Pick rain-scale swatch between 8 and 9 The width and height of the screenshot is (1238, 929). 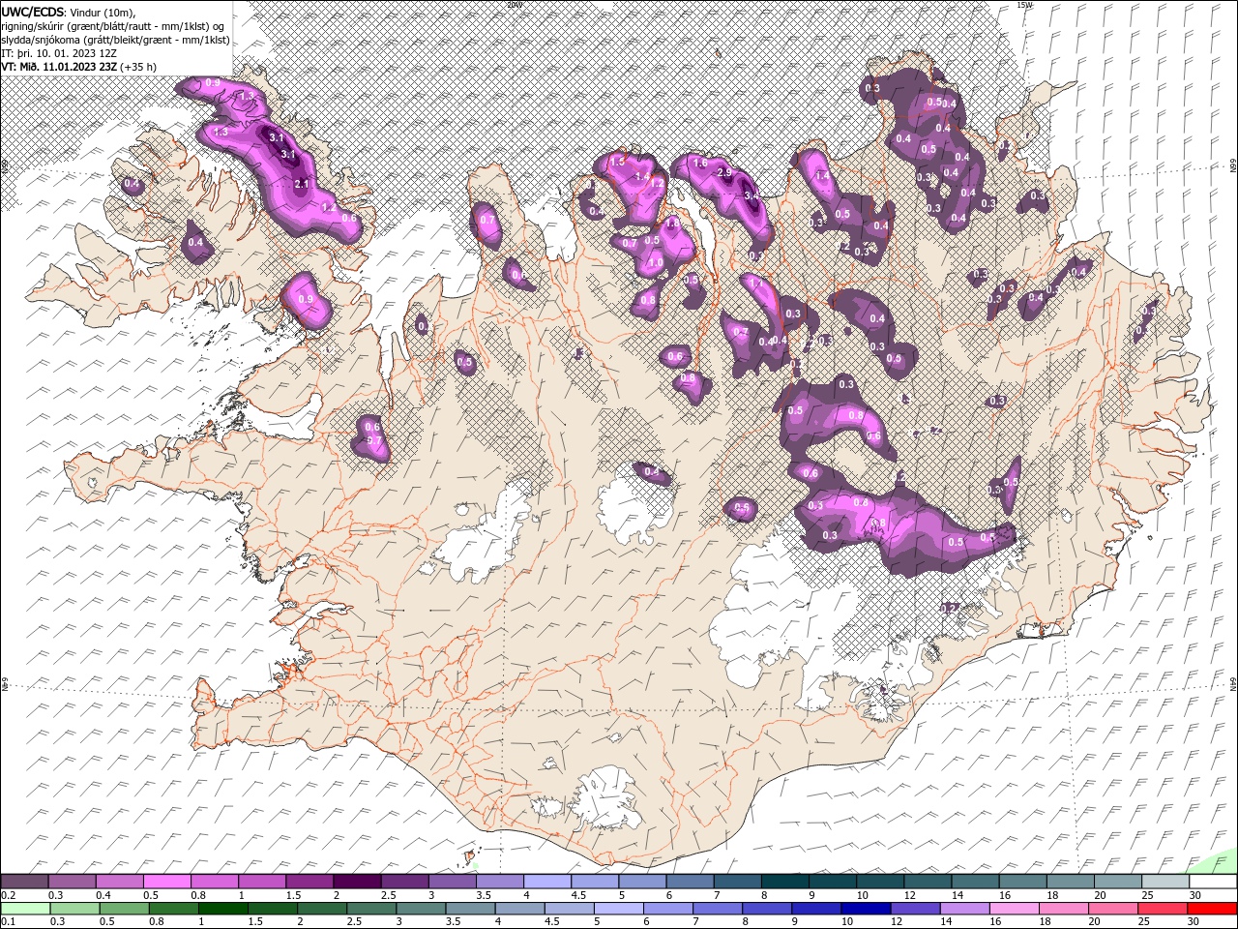pos(767,908)
